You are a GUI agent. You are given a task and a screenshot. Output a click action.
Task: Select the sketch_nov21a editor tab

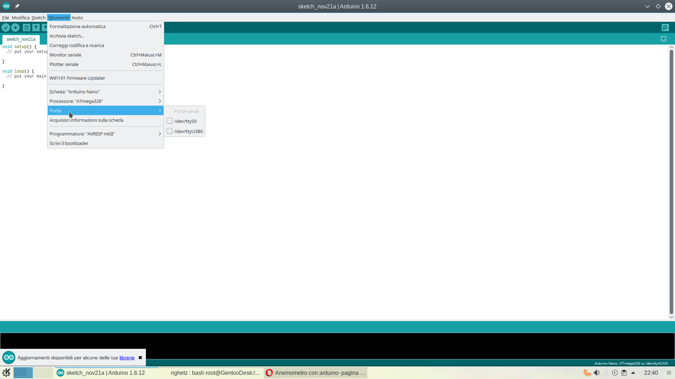[21, 39]
